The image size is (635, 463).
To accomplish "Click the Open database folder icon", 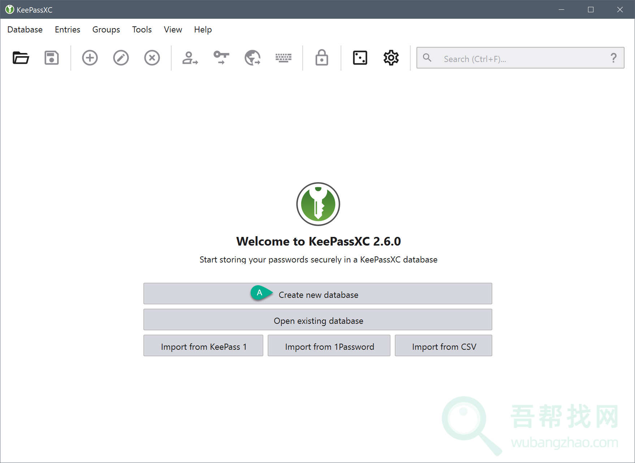I will point(21,58).
